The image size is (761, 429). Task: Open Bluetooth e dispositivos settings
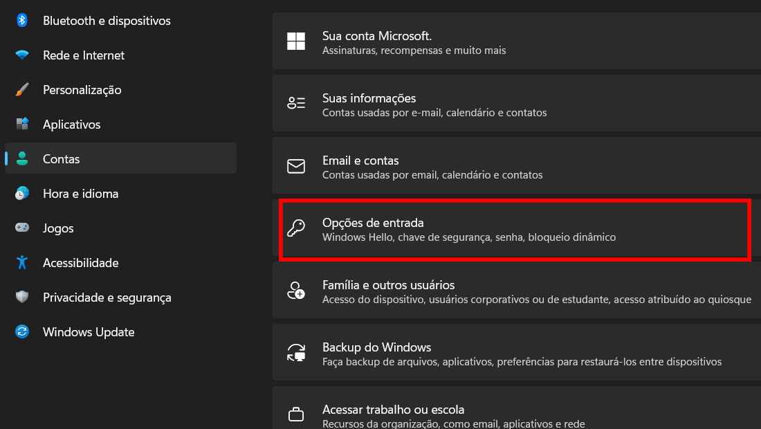(120, 20)
